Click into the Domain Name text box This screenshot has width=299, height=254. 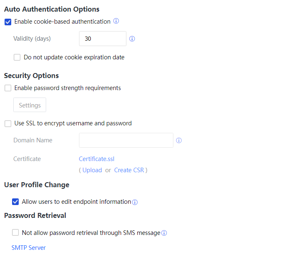[x=126, y=140]
